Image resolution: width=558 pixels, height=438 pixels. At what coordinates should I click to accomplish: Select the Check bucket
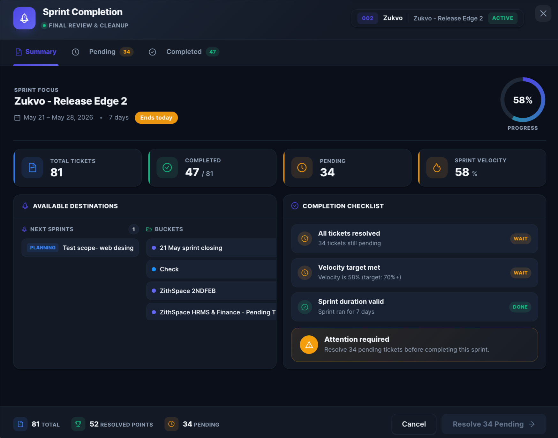(x=211, y=269)
